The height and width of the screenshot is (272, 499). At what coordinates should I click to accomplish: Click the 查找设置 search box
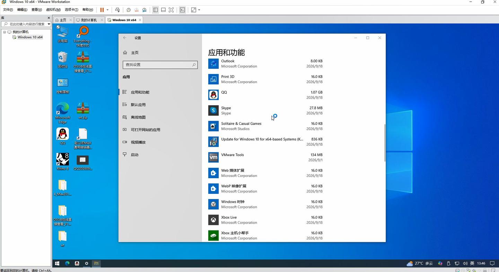pyautogui.click(x=160, y=65)
